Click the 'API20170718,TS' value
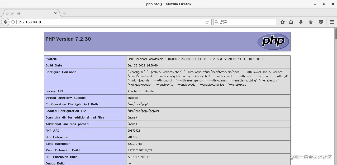Screen dimensions: 337x165 (x=139, y=157)
